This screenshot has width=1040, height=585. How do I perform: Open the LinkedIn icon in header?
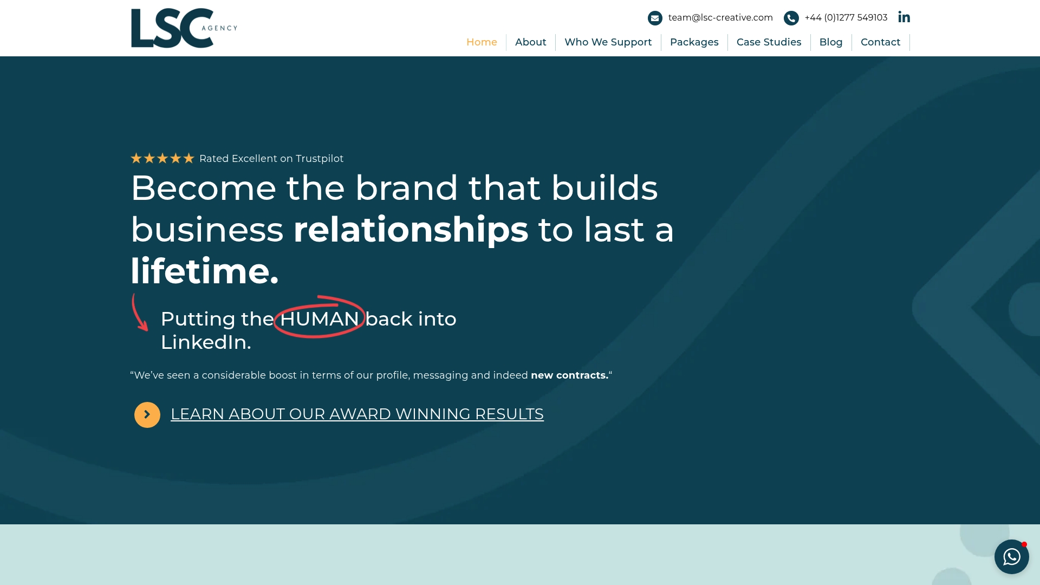coord(904,17)
